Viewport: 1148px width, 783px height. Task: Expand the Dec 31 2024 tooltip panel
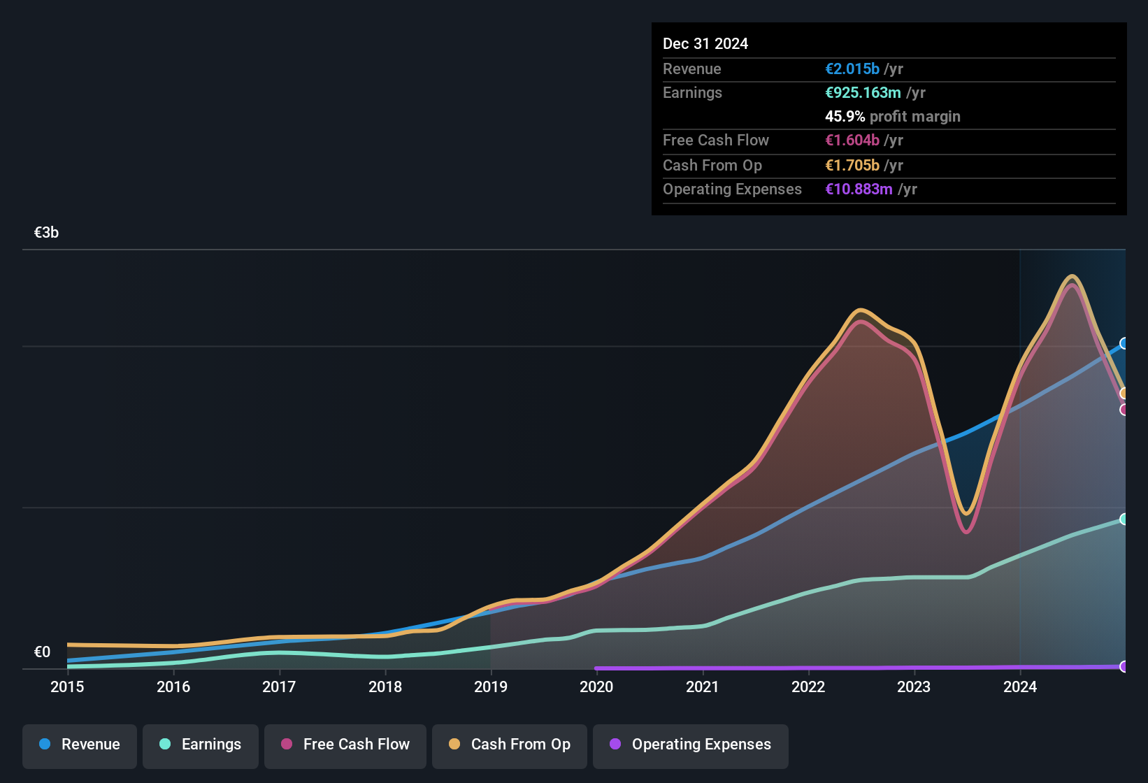tap(705, 43)
